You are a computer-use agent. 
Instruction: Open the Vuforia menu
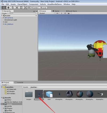click(x=43, y=4)
